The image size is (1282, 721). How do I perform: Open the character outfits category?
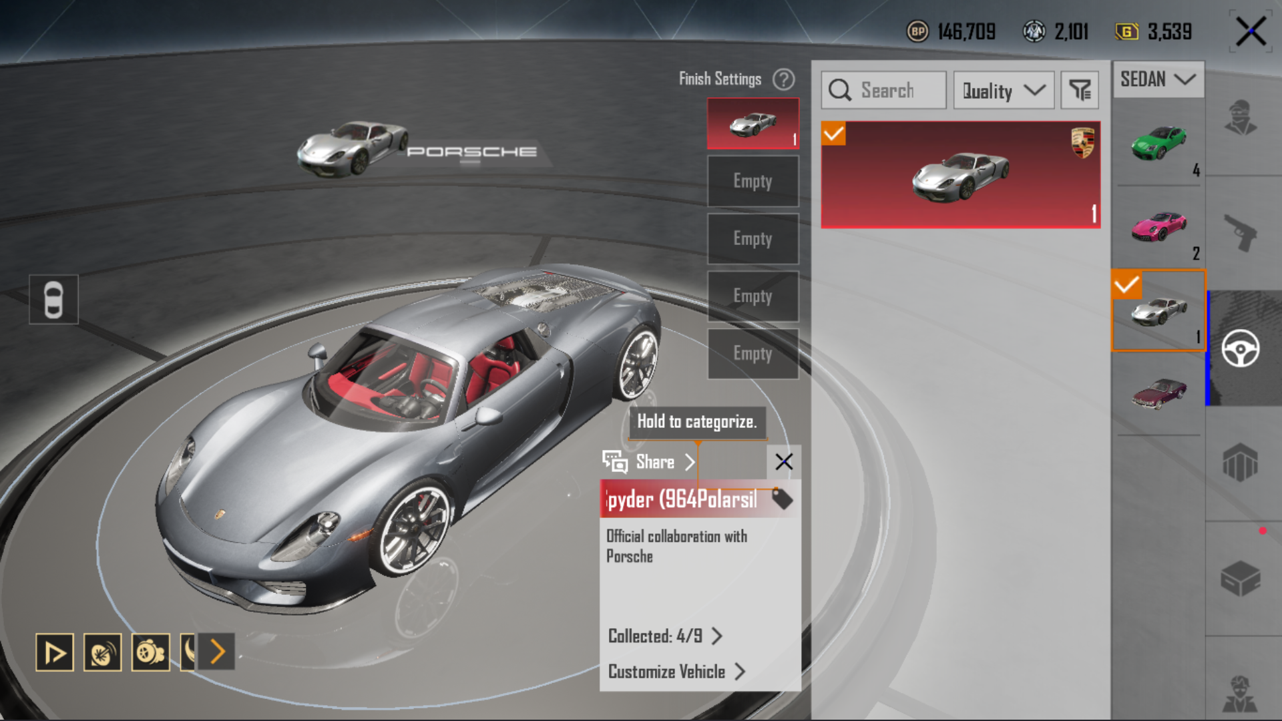pyautogui.click(x=1241, y=118)
